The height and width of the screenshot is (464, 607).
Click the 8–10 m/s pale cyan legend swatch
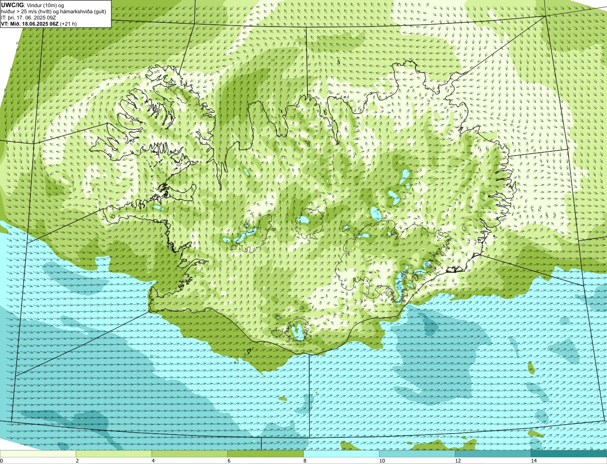[341, 454]
